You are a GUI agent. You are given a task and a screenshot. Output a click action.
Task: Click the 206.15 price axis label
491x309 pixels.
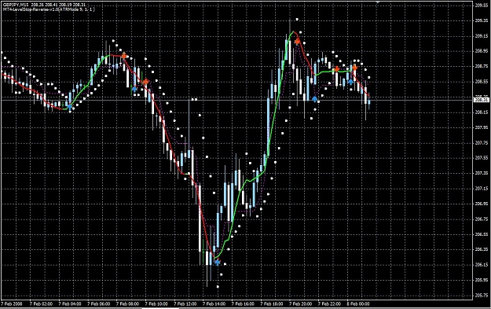click(x=481, y=265)
